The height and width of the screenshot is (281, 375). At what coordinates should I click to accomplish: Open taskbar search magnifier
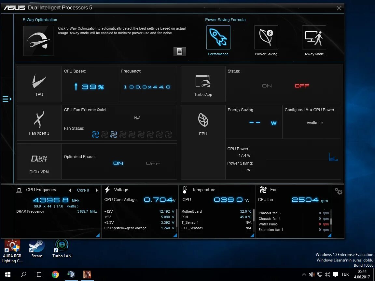tap(23, 274)
